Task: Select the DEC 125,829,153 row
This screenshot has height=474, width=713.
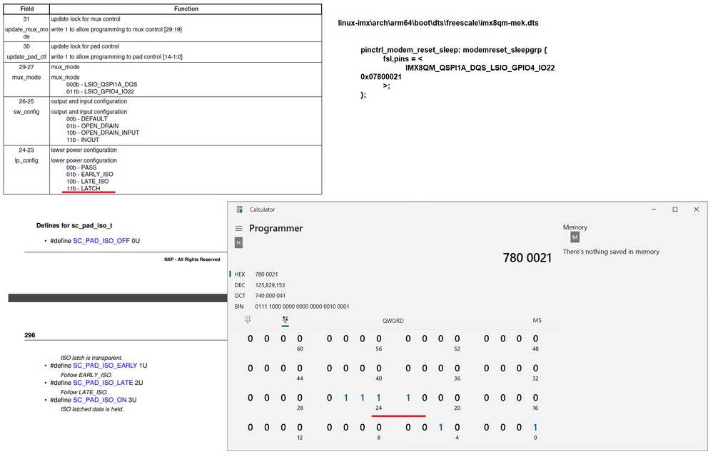Action: pyautogui.click(x=260, y=285)
